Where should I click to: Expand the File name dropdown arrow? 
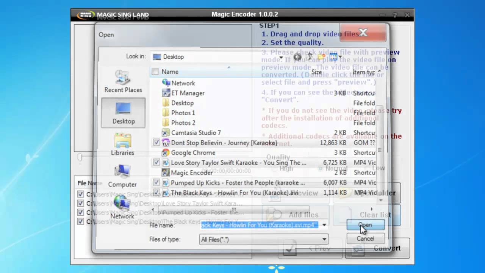click(324, 225)
